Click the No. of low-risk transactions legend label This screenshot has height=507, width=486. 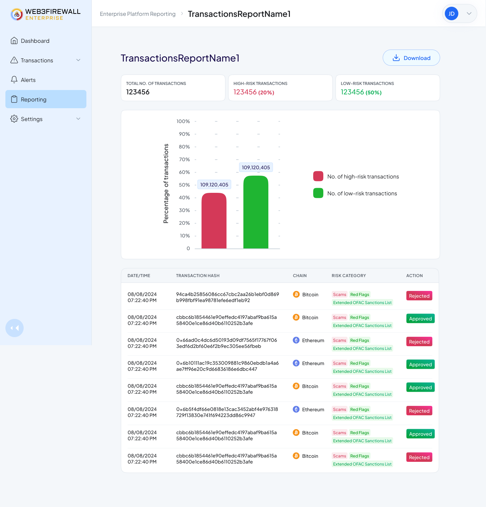click(362, 193)
